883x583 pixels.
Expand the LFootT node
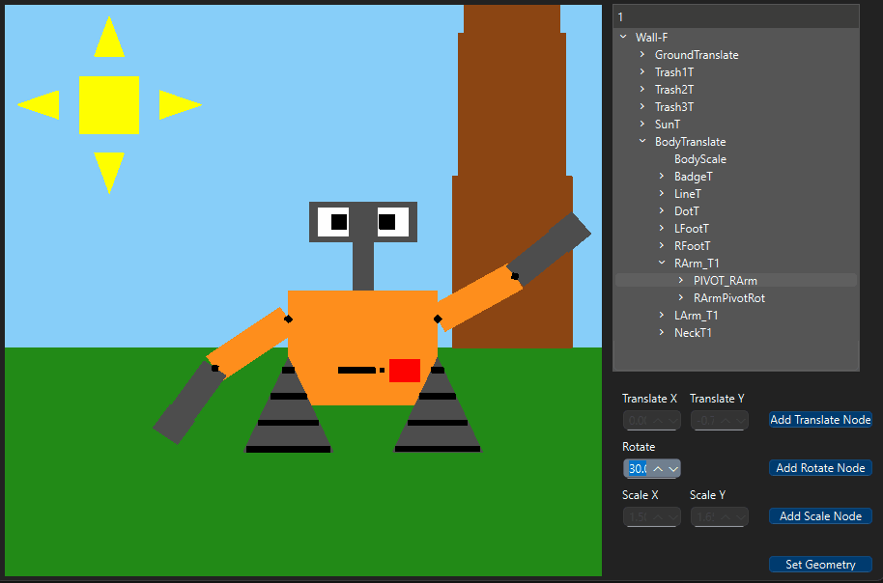click(x=662, y=229)
